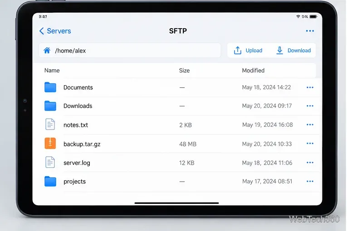Click the May 20, 2024 10:33 date
Image resolution: width=347 pixels, height=231 pixels.
coord(267,144)
